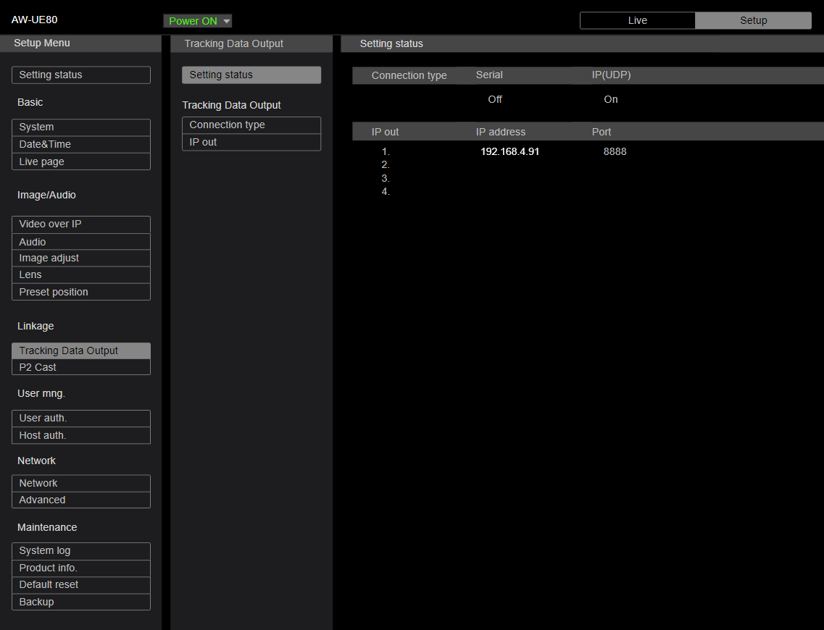The height and width of the screenshot is (630, 824).
Task: Open Setting status in Setup Menu
Action: point(81,75)
